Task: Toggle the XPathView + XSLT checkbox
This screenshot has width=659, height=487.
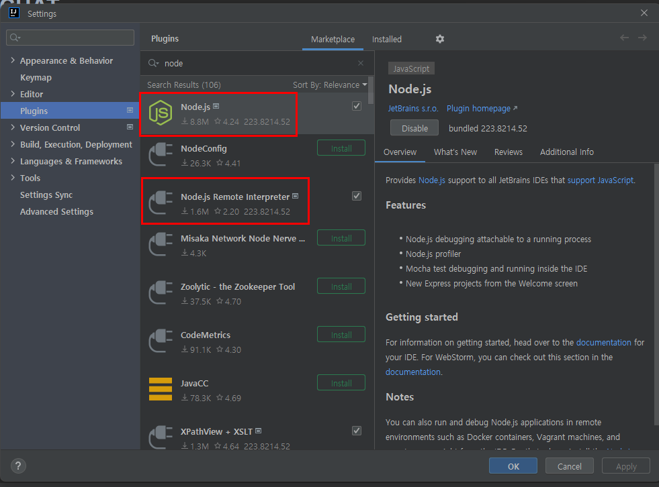Action: pyautogui.click(x=357, y=431)
